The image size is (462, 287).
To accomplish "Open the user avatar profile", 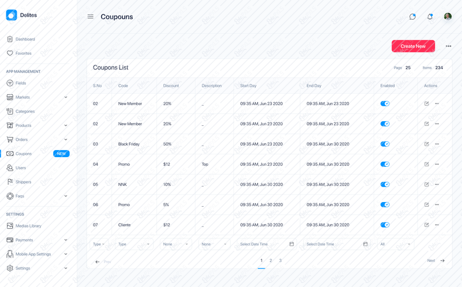I will coord(448,17).
